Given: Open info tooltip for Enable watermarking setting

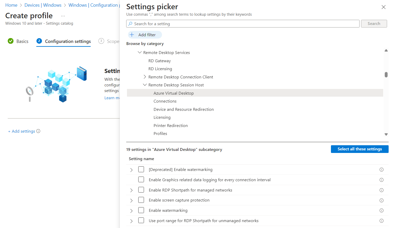Looking at the screenshot, I should (381, 210).
